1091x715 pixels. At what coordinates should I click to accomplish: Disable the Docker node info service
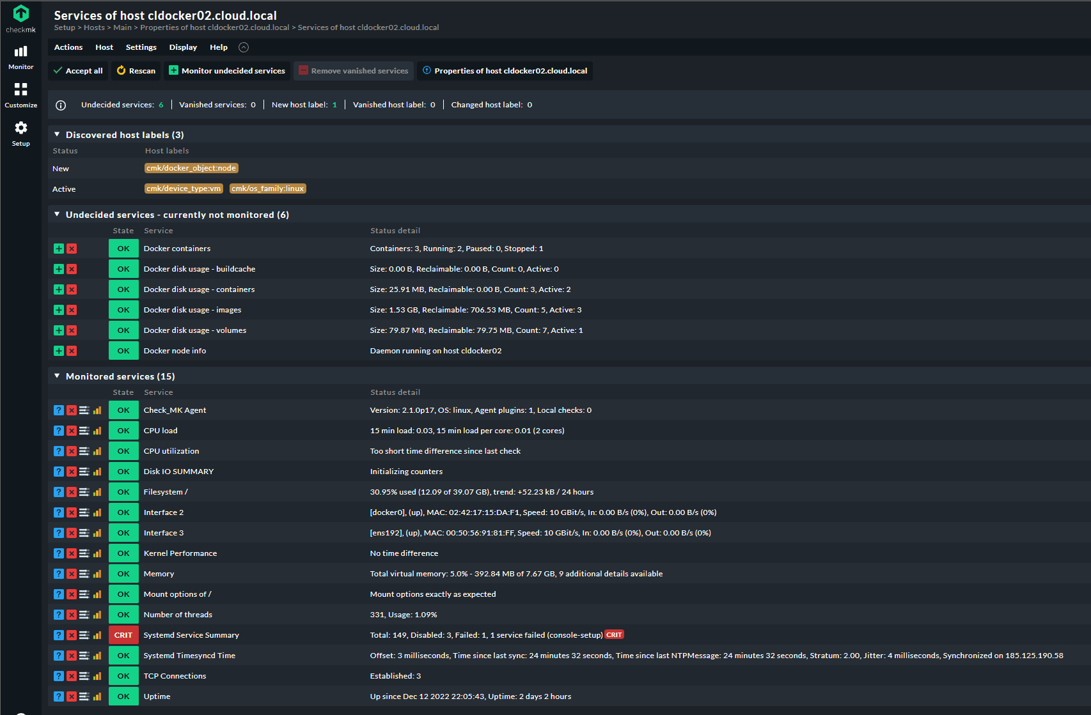point(72,351)
